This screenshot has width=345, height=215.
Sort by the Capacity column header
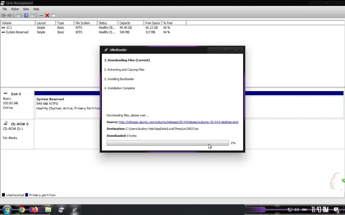131,23
